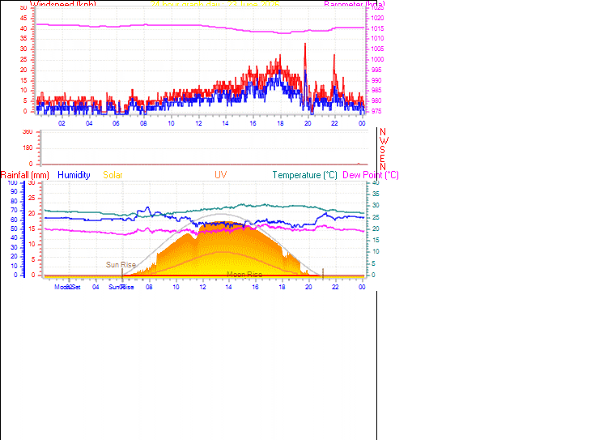616x440 pixels.
Task: Click the Sun Rise marker text on the solar graph
Action: [121, 265]
